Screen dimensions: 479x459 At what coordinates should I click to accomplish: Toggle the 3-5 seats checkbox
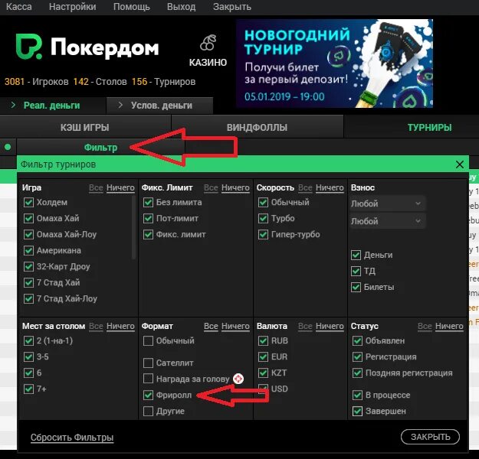28,356
